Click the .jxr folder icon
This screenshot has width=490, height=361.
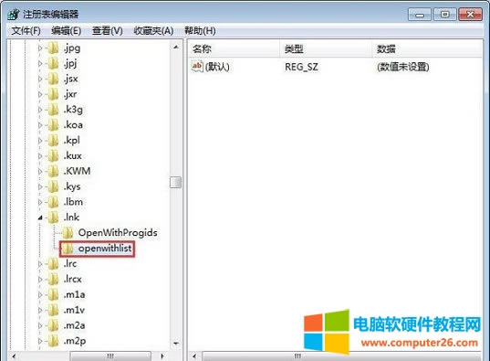click(x=53, y=94)
